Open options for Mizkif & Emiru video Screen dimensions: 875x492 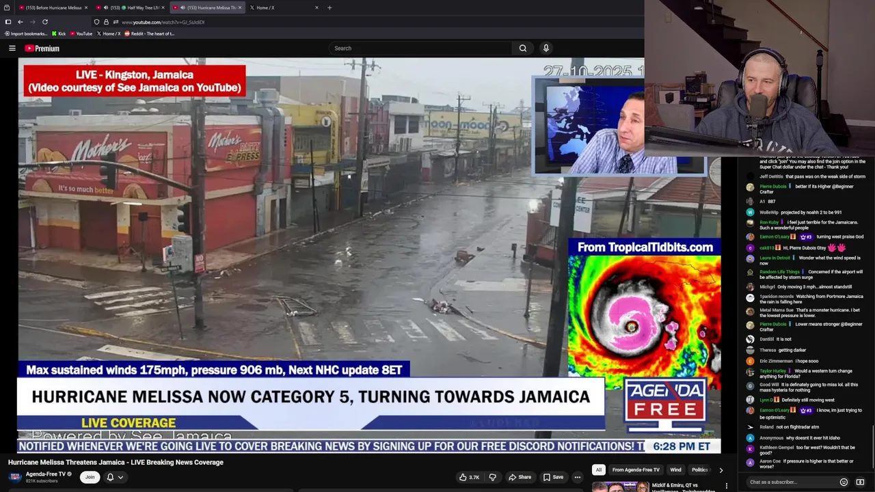coord(726,486)
